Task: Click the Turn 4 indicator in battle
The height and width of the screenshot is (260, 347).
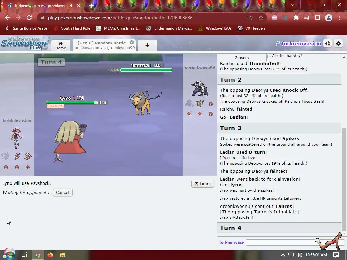Action: (x=52, y=62)
